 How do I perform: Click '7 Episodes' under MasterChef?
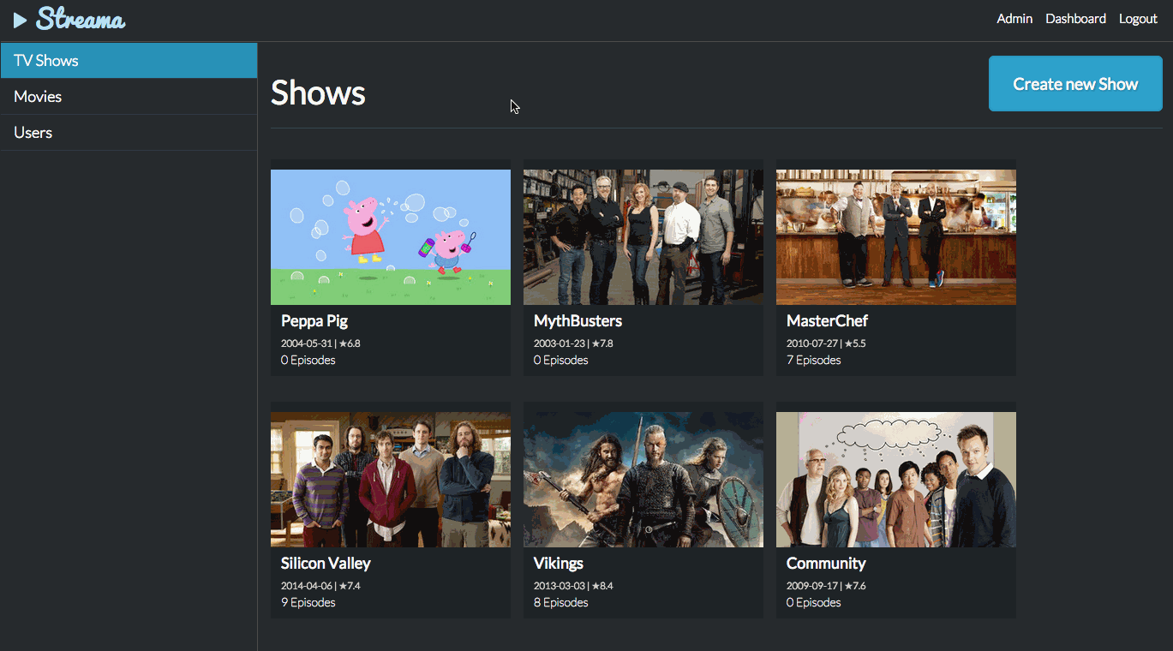(814, 361)
